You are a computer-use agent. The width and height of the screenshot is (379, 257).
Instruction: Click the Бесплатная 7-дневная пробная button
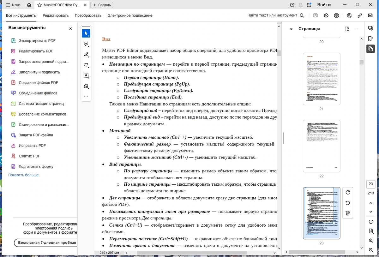pos(45,242)
